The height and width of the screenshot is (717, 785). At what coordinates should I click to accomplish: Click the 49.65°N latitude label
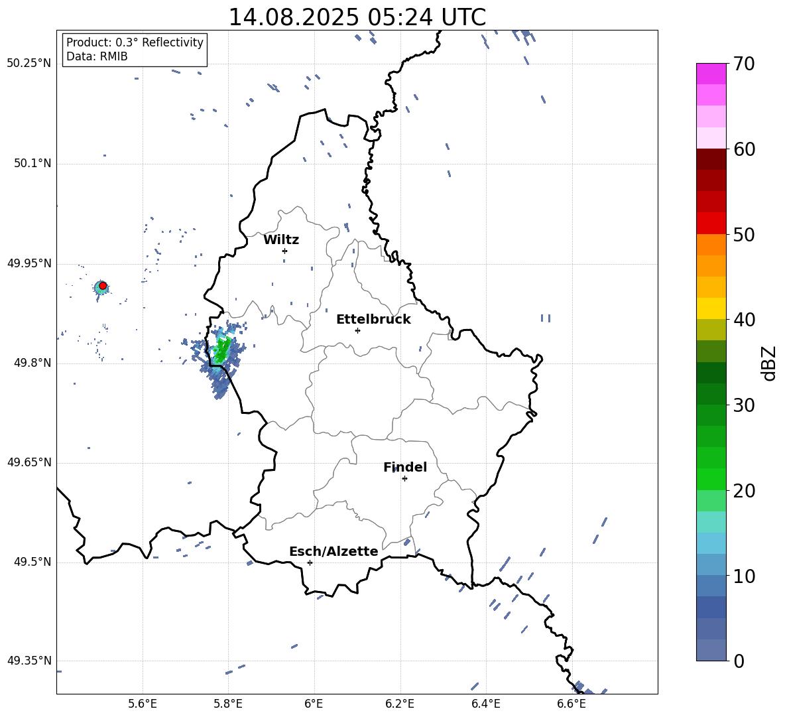point(29,462)
